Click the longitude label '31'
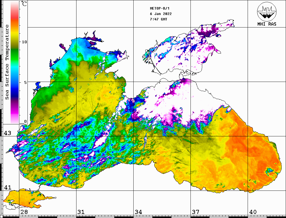This screenshot has width=286, height=218. pyautogui.click(x=81, y=212)
